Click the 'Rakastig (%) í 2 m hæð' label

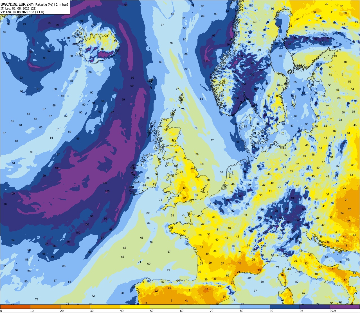point(52,4)
